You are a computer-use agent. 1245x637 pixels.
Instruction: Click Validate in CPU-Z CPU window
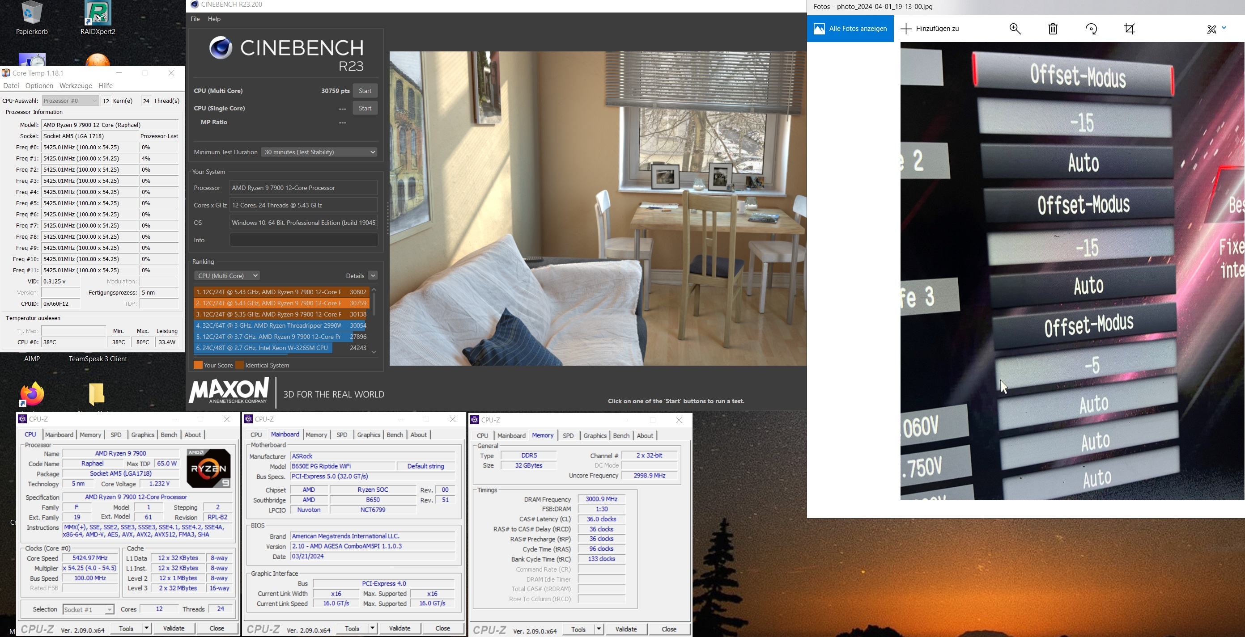point(174,628)
